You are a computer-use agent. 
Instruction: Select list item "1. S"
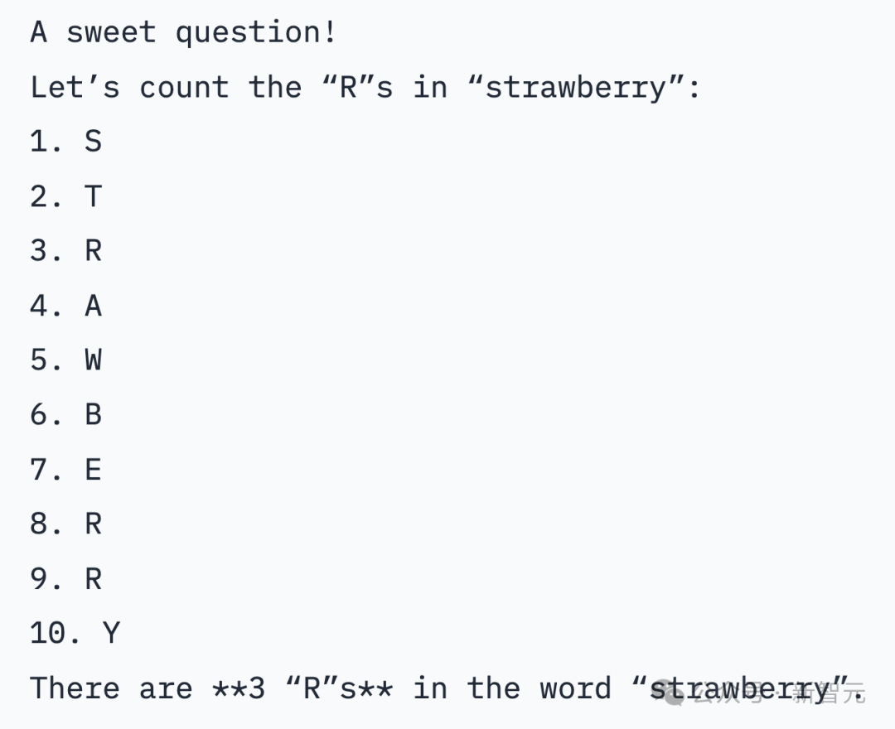coord(66,142)
